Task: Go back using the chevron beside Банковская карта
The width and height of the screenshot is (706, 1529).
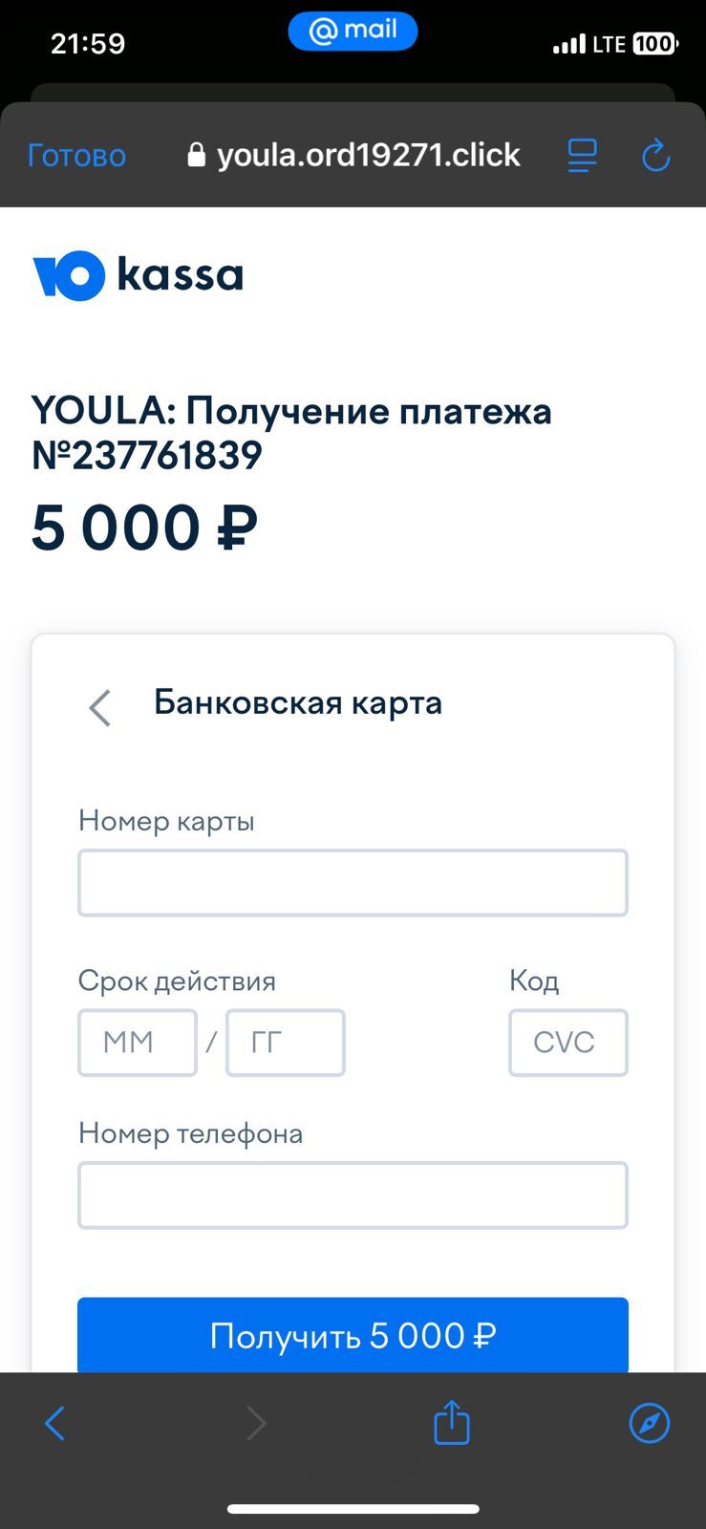Action: click(100, 707)
